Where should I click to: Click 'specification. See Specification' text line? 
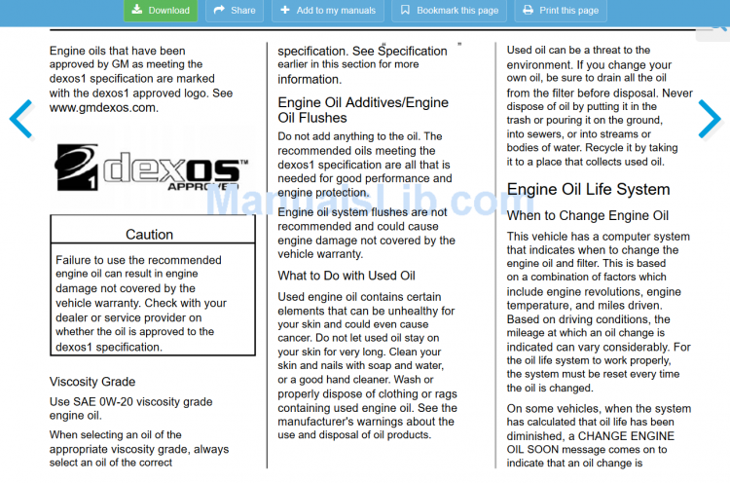pos(363,51)
